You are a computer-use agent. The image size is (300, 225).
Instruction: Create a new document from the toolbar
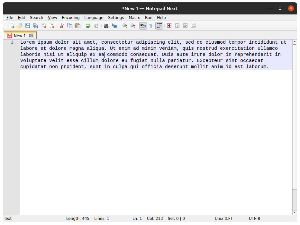click(x=10, y=26)
